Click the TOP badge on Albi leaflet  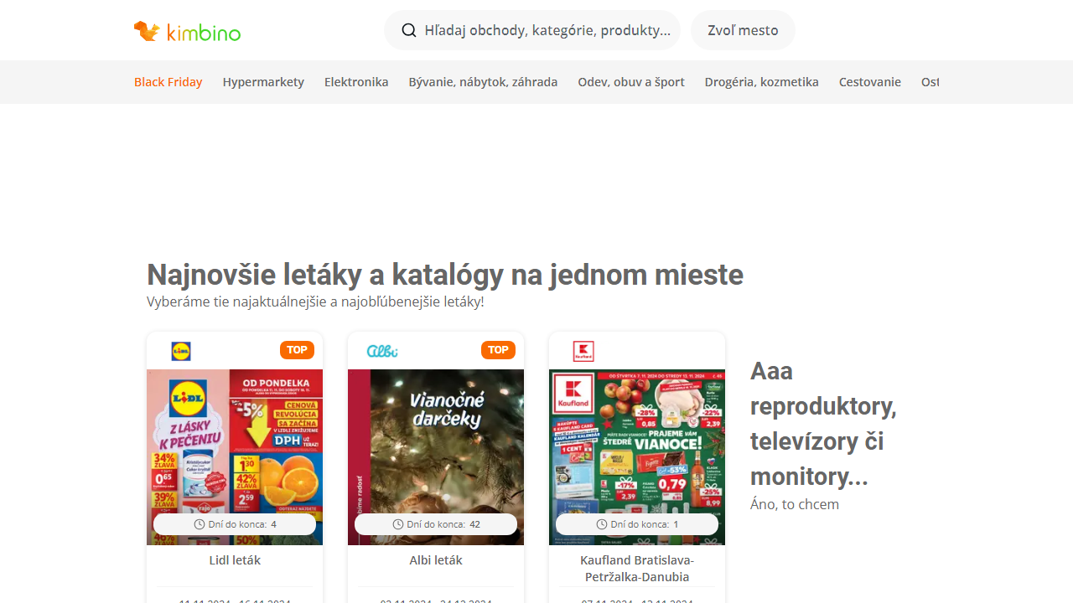(x=498, y=350)
